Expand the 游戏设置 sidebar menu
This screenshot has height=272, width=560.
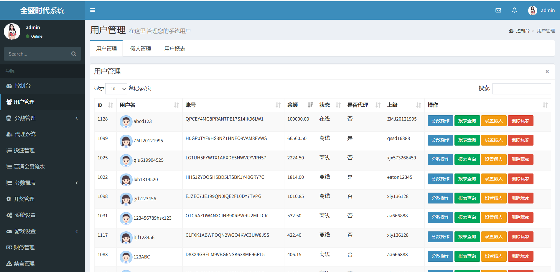click(42, 231)
